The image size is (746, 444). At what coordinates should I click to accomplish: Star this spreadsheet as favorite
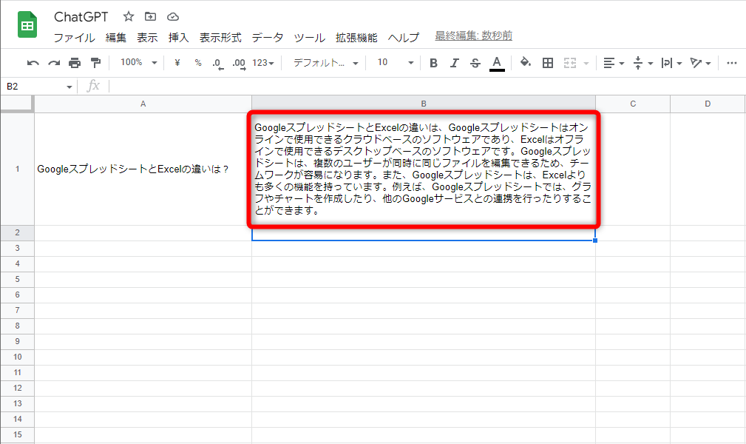127,16
